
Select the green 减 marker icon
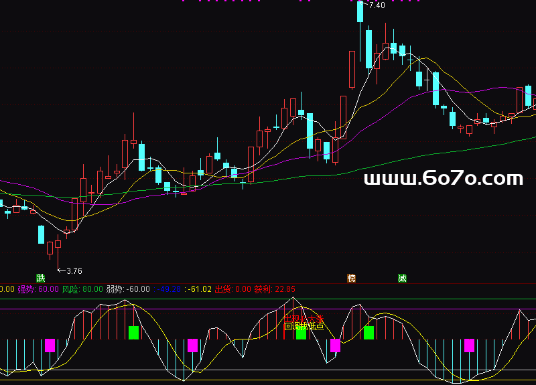click(402, 278)
